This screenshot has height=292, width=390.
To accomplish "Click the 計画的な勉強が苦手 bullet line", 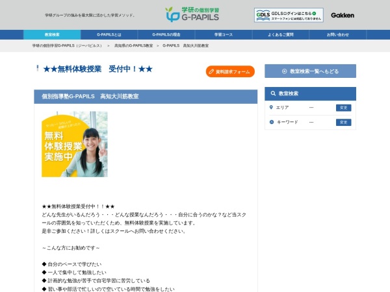I will pos(96,281).
